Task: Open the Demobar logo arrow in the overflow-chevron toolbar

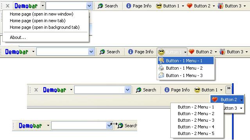Action: click(x=71, y=90)
